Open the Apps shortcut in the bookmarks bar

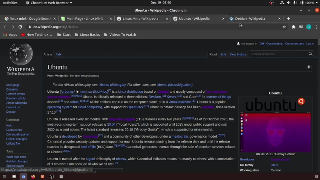pos(10,34)
